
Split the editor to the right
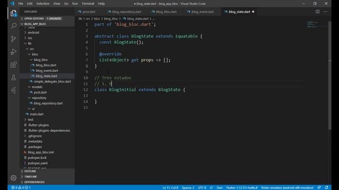317,12
